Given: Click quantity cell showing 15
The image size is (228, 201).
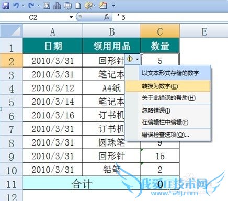Looking at the screenshot, I should (x=160, y=156).
